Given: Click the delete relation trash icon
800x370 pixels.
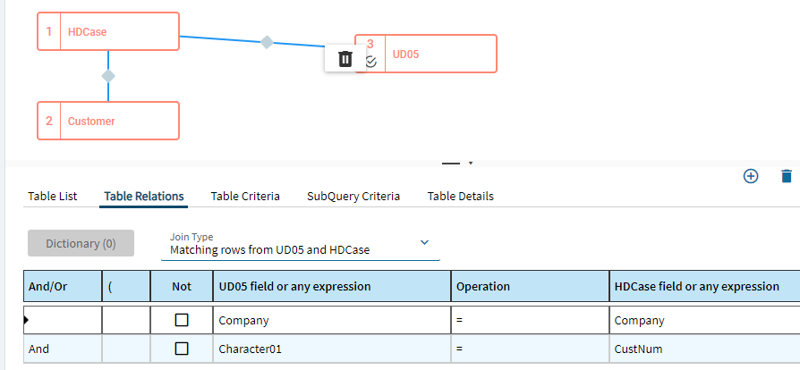Looking at the screenshot, I should click(x=787, y=176).
